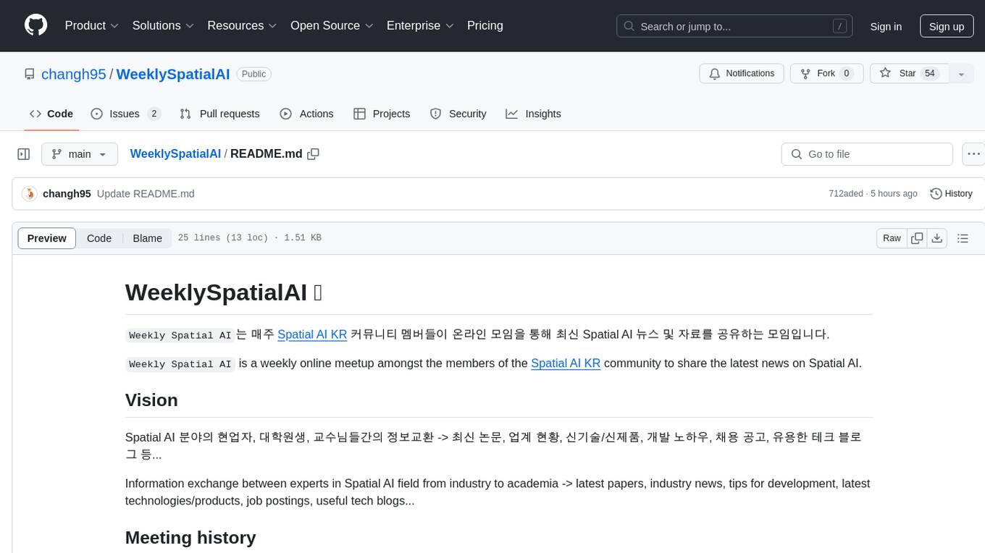This screenshot has width=985, height=553.
Task: Expand the Solutions menu
Action: tap(163, 25)
